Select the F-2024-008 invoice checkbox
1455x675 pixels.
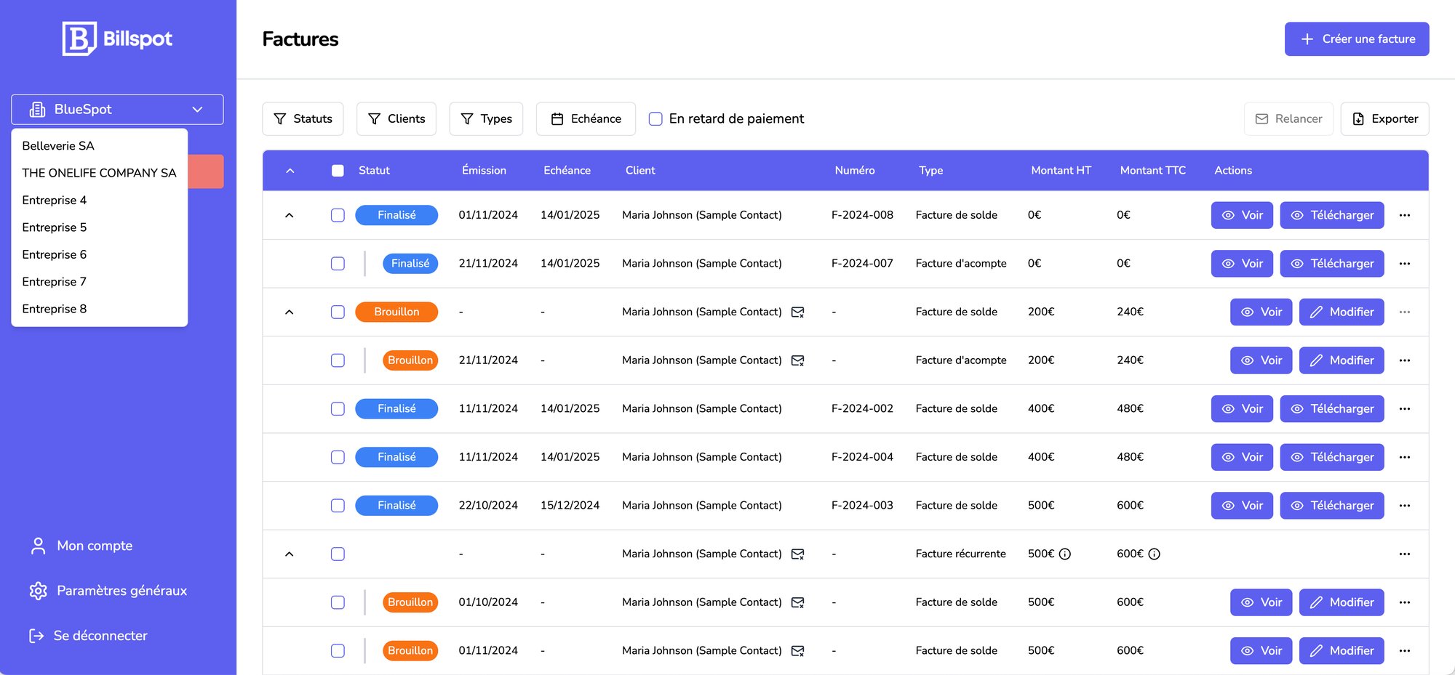[338, 215]
